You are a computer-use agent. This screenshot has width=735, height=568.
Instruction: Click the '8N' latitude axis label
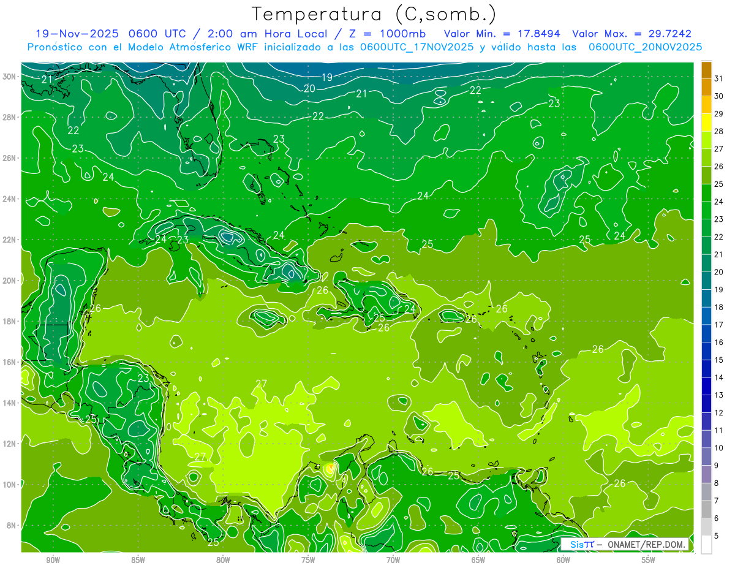tap(12, 525)
